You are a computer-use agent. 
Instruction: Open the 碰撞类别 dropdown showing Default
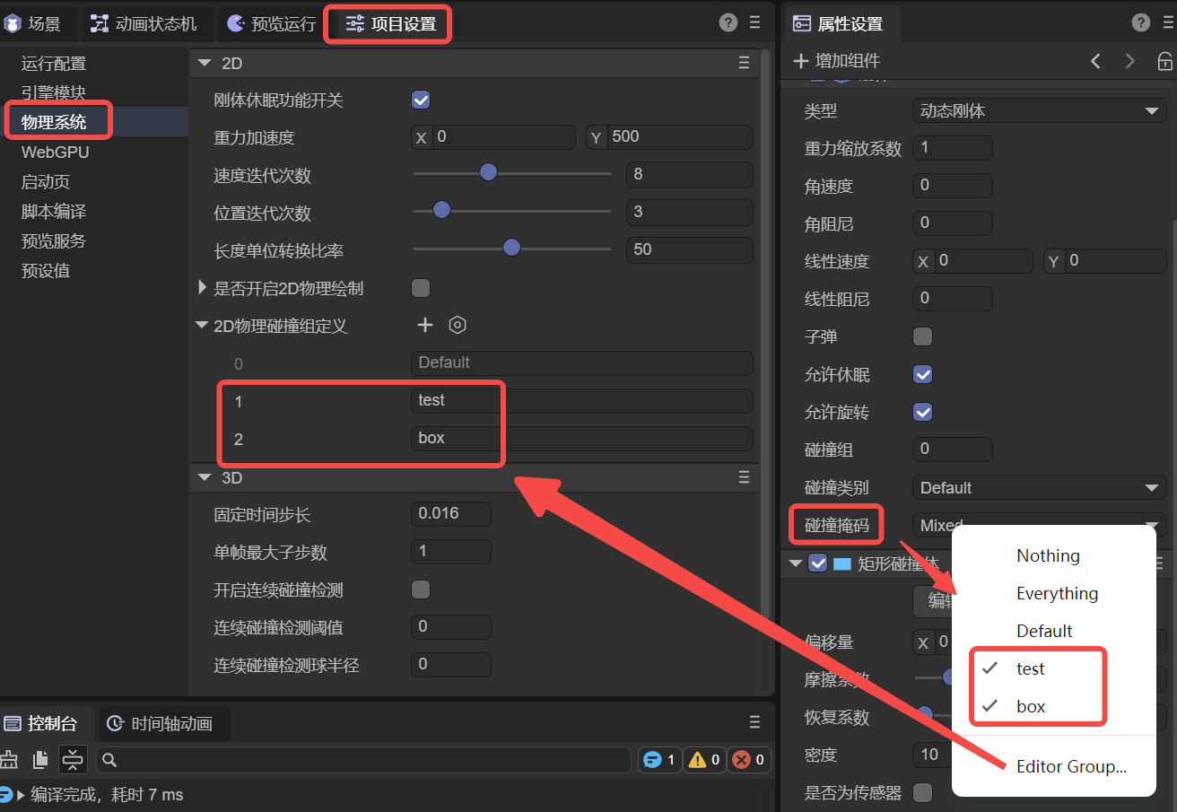point(1038,487)
